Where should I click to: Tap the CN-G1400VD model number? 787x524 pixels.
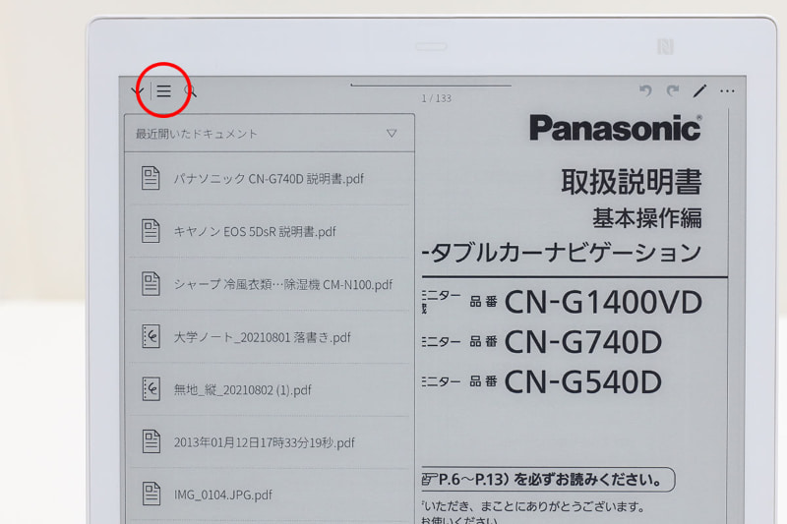(x=603, y=303)
